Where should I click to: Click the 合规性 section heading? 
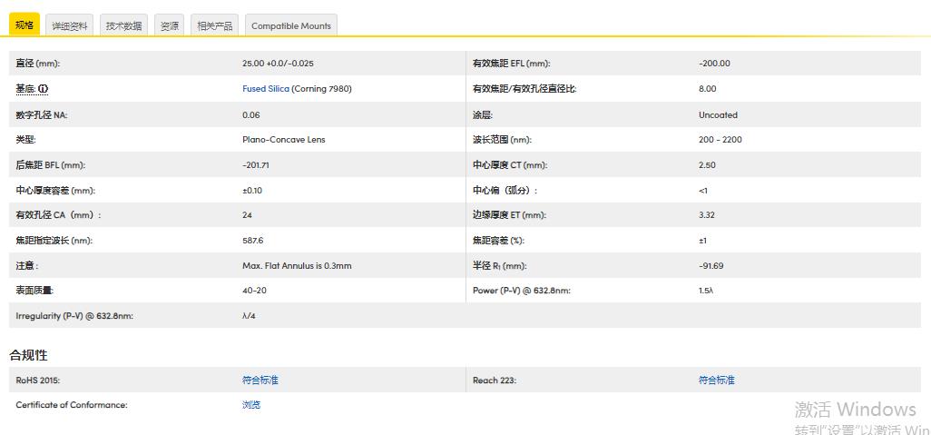coord(28,355)
